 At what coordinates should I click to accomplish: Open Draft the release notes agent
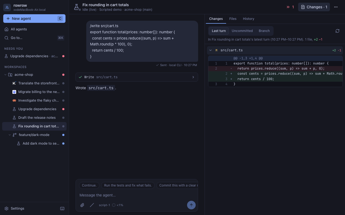(x=39, y=118)
